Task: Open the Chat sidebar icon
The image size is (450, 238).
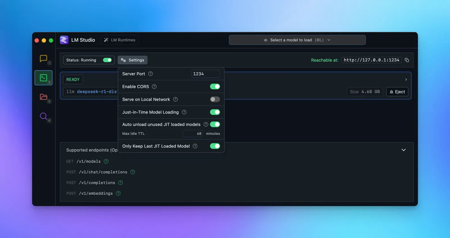Action: point(43,59)
